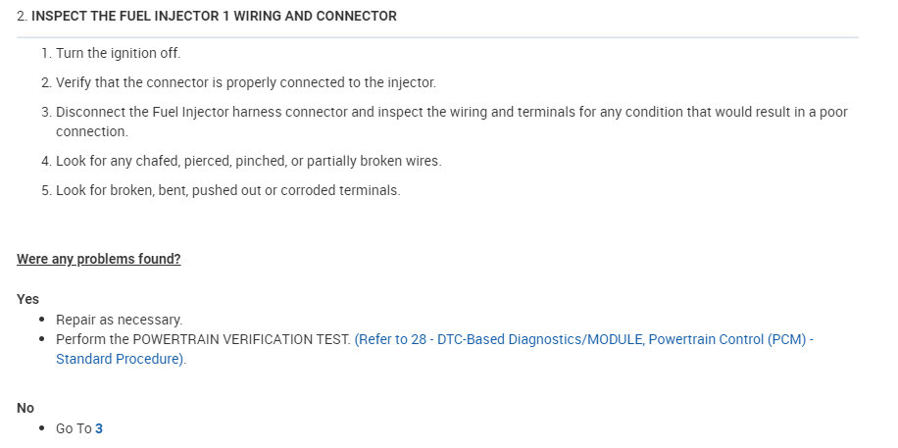The image size is (898, 448).
Task: Click the 'POWERTRAIN VERIFICATION TEST' text
Action: 241,339
